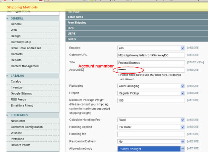Click the Account ID input field
Viewport: 208px width, 152px height.
151,70
